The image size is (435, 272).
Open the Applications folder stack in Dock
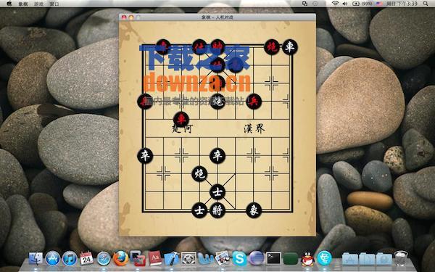coord(350,259)
